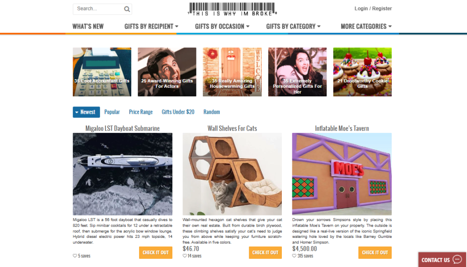Open the Contact Us chat bubble

442,260
